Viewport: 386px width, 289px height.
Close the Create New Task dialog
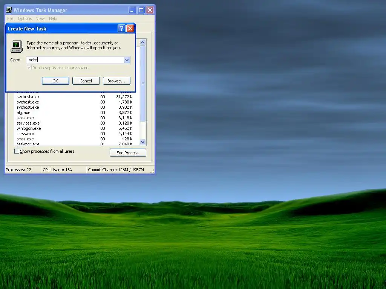pos(130,29)
